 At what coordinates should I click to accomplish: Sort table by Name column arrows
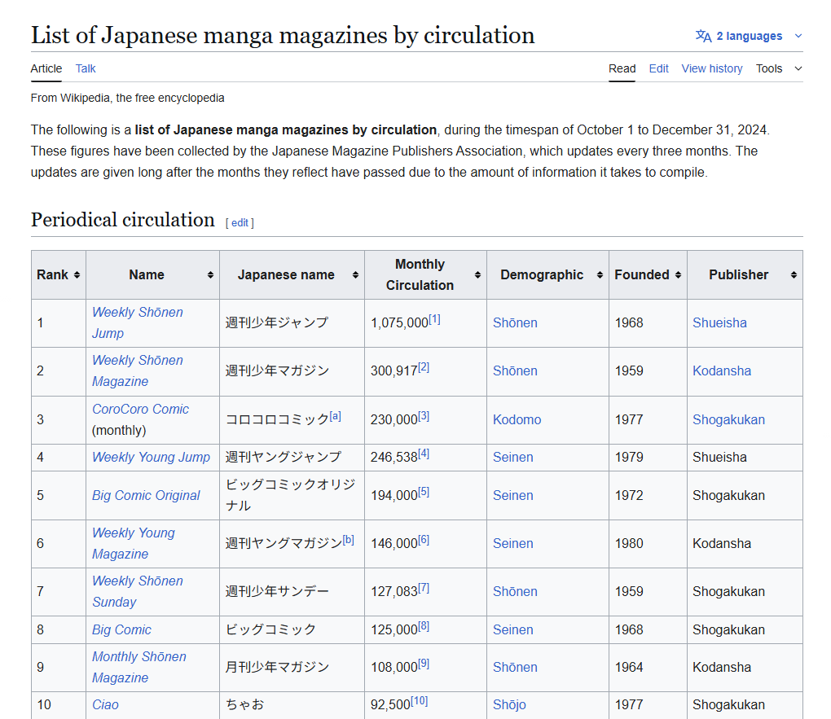pos(210,275)
